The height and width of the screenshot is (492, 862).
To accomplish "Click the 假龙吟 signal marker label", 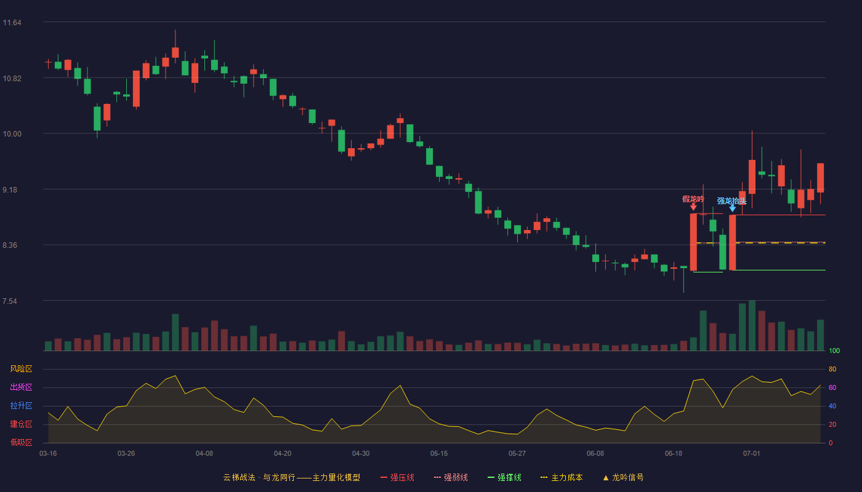I will pyautogui.click(x=693, y=199).
